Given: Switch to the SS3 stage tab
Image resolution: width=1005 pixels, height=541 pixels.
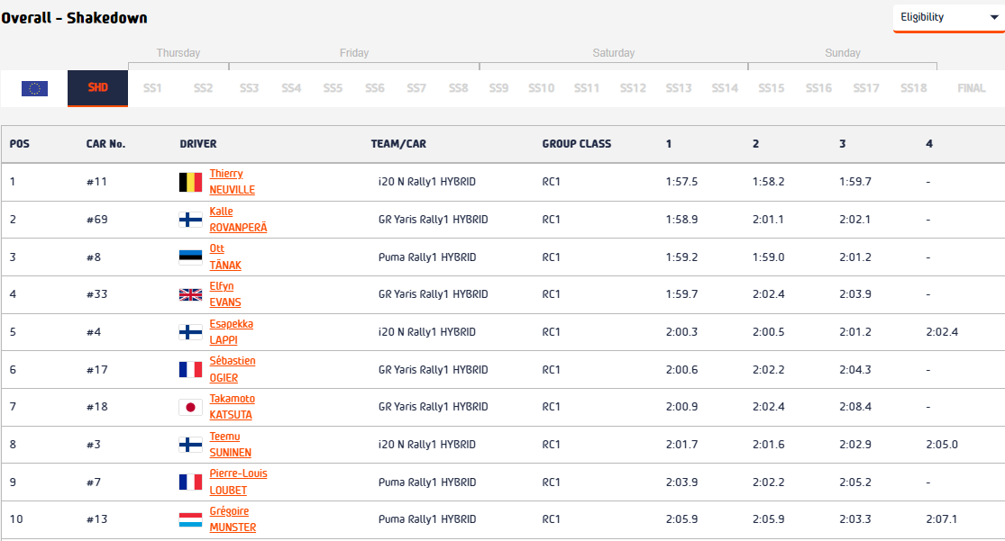Looking at the screenshot, I should pos(250,88).
